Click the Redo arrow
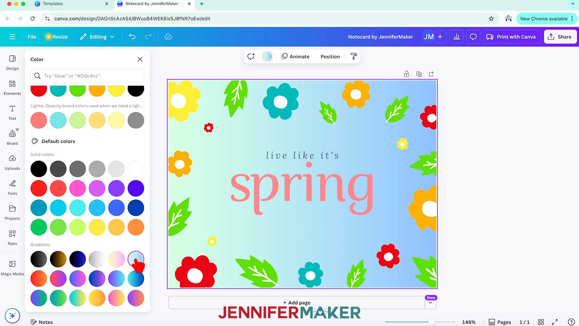 click(148, 37)
